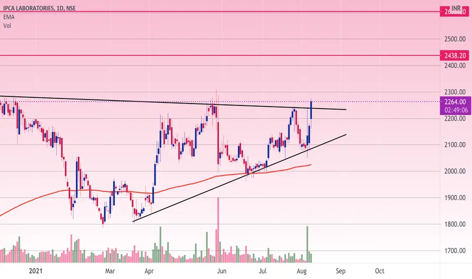Viewport: 472px width, 279px height.
Task: Click the Mar label on time axis
Action: click(x=110, y=271)
